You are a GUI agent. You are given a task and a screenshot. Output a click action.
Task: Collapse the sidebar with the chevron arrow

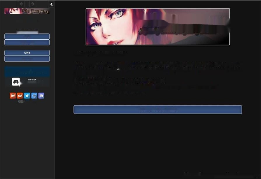(51, 4)
